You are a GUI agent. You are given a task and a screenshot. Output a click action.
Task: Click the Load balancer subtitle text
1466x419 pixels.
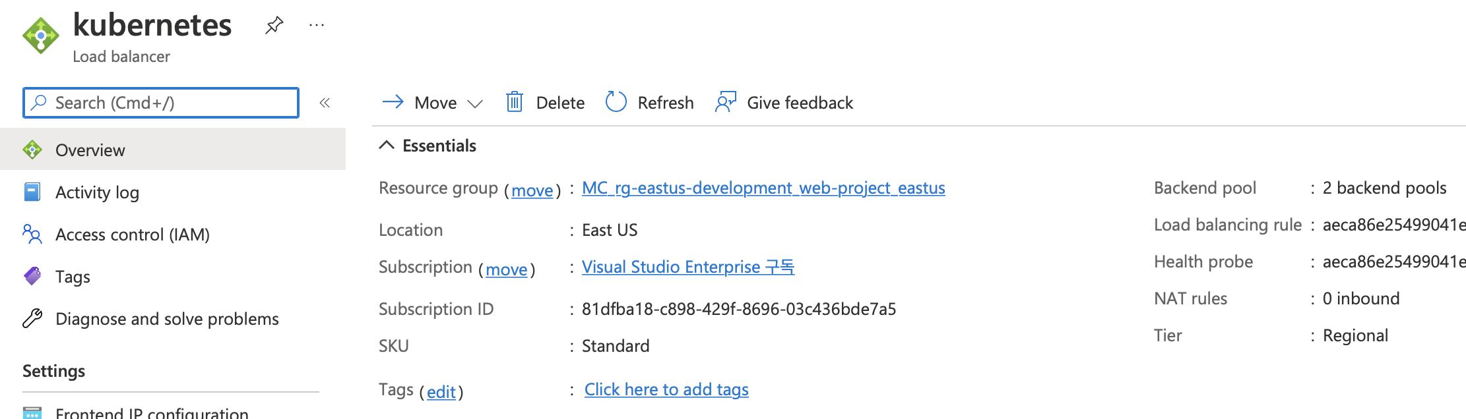pyautogui.click(x=121, y=57)
